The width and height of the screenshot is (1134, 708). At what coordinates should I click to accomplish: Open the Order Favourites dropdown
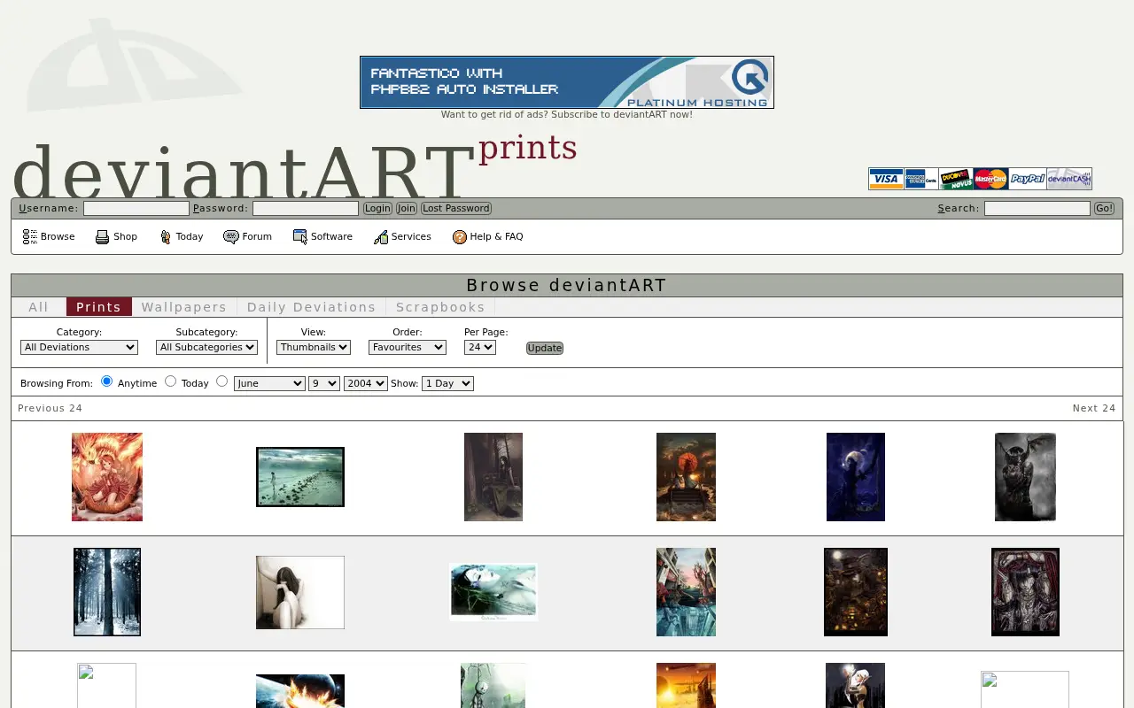click(x=407, y=347)
